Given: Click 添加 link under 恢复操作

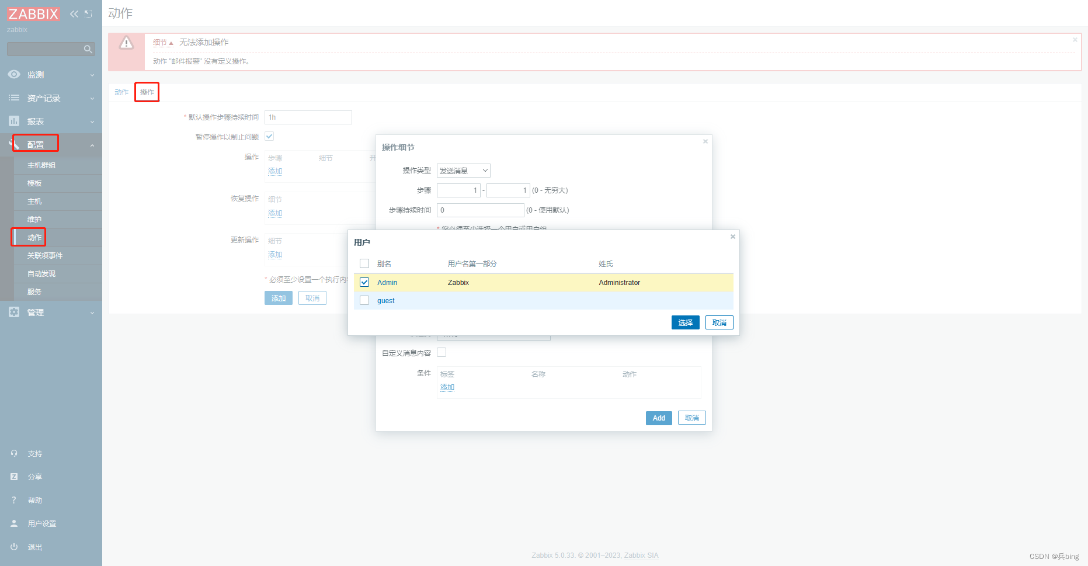Looking at the screenshot, I should click(275, 213).
